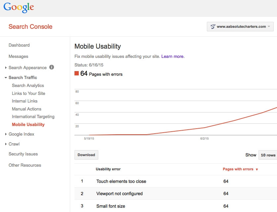Sort by Pages with errors arrow
Viewport: 277px width, 212px height.
(257, 169)
